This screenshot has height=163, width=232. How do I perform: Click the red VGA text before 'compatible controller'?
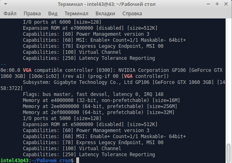coord(27,70)
